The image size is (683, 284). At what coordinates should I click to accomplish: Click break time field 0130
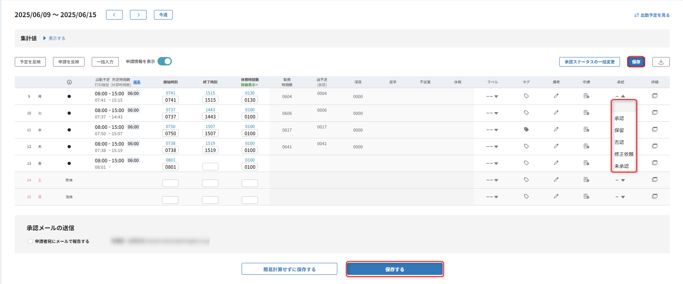click(250, 100)
